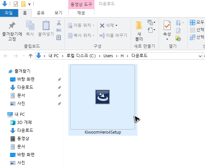This screenshot has height=167, width=205.
Task: Click the scissors Cut icon
Action: pos(59,23)
